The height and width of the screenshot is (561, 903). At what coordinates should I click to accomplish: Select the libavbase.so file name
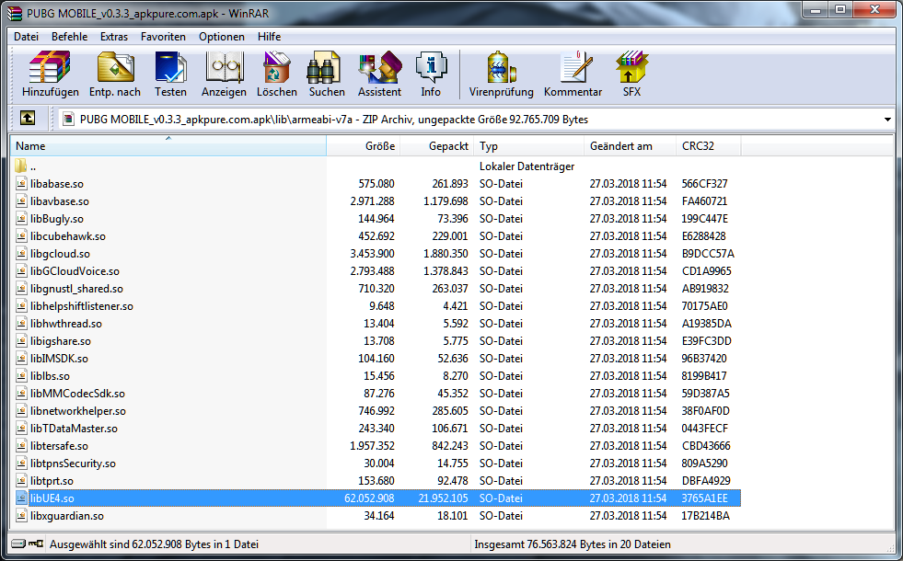(60, 201)
